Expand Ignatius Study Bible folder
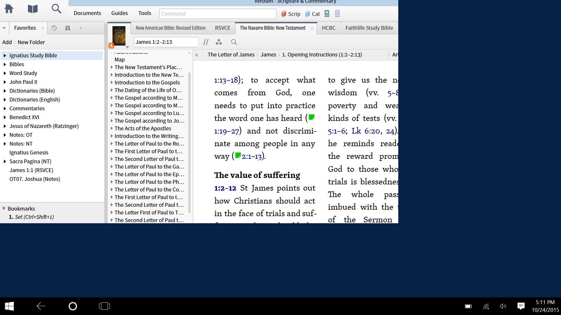 point(5,55)
